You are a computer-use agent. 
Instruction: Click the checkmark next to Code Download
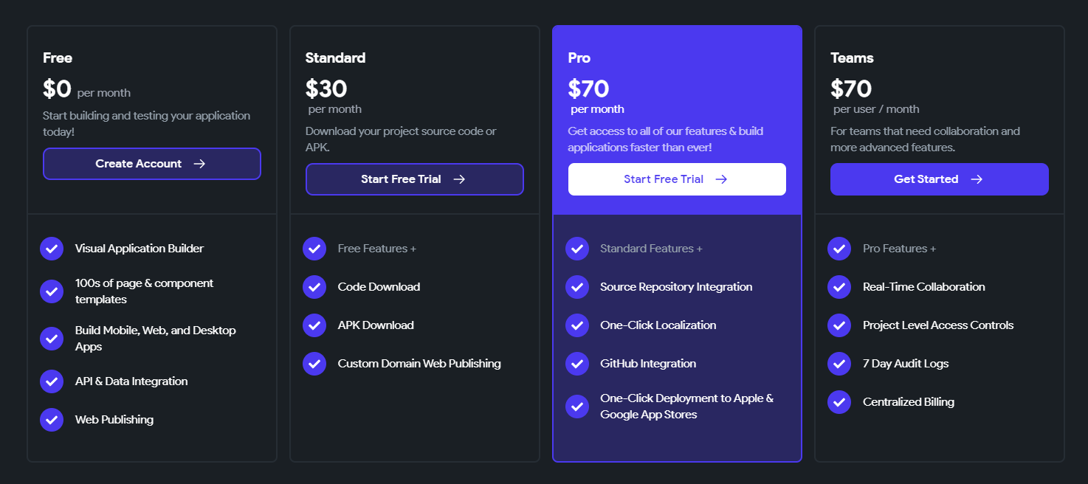(314, 287)
